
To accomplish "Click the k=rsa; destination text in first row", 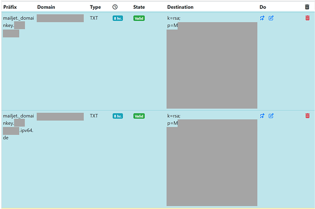I will click(174, 18).
